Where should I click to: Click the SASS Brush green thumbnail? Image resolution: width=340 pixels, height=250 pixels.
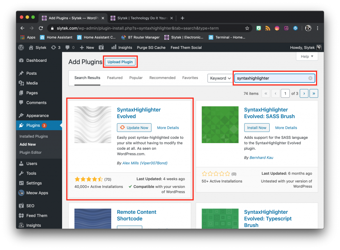220,125
